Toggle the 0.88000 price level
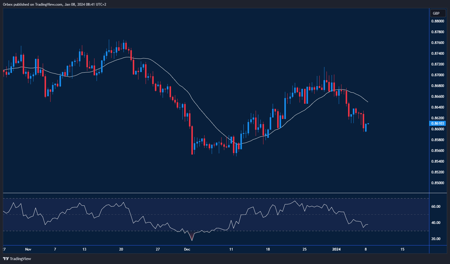Screen dimensions: 450x264 click(438, 22)
